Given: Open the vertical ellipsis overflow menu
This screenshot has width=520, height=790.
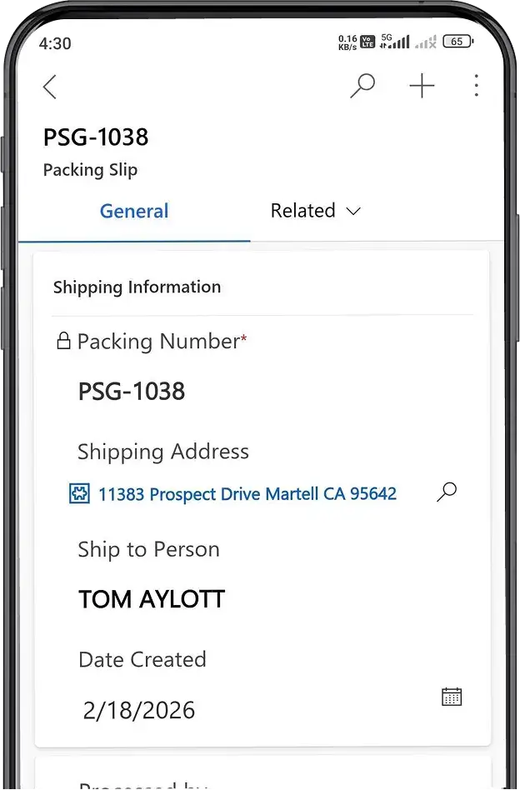Looking at the screenshot, I should click(x=476, y=86).
